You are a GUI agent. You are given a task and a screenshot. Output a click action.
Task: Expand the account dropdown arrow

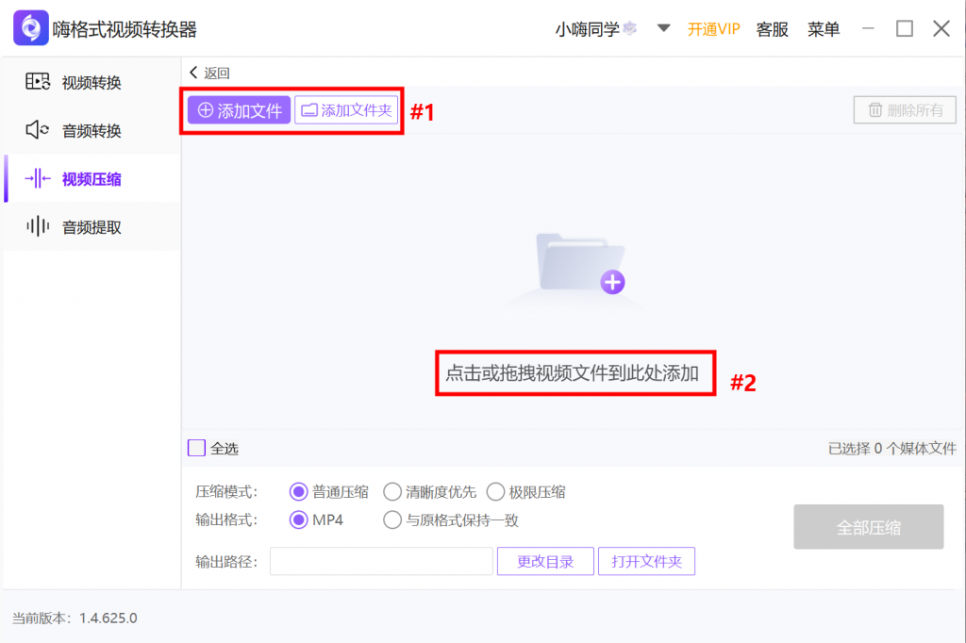(663, 28)
